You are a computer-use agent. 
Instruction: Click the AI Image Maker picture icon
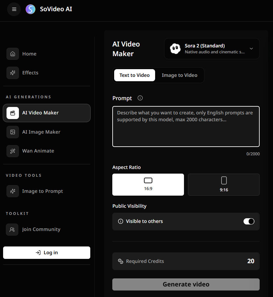click(13, 132)
